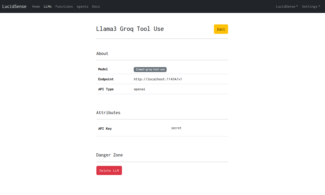325x195 pixels.
Task: Click the Danger Zone heading
Action: pos(109,155)
